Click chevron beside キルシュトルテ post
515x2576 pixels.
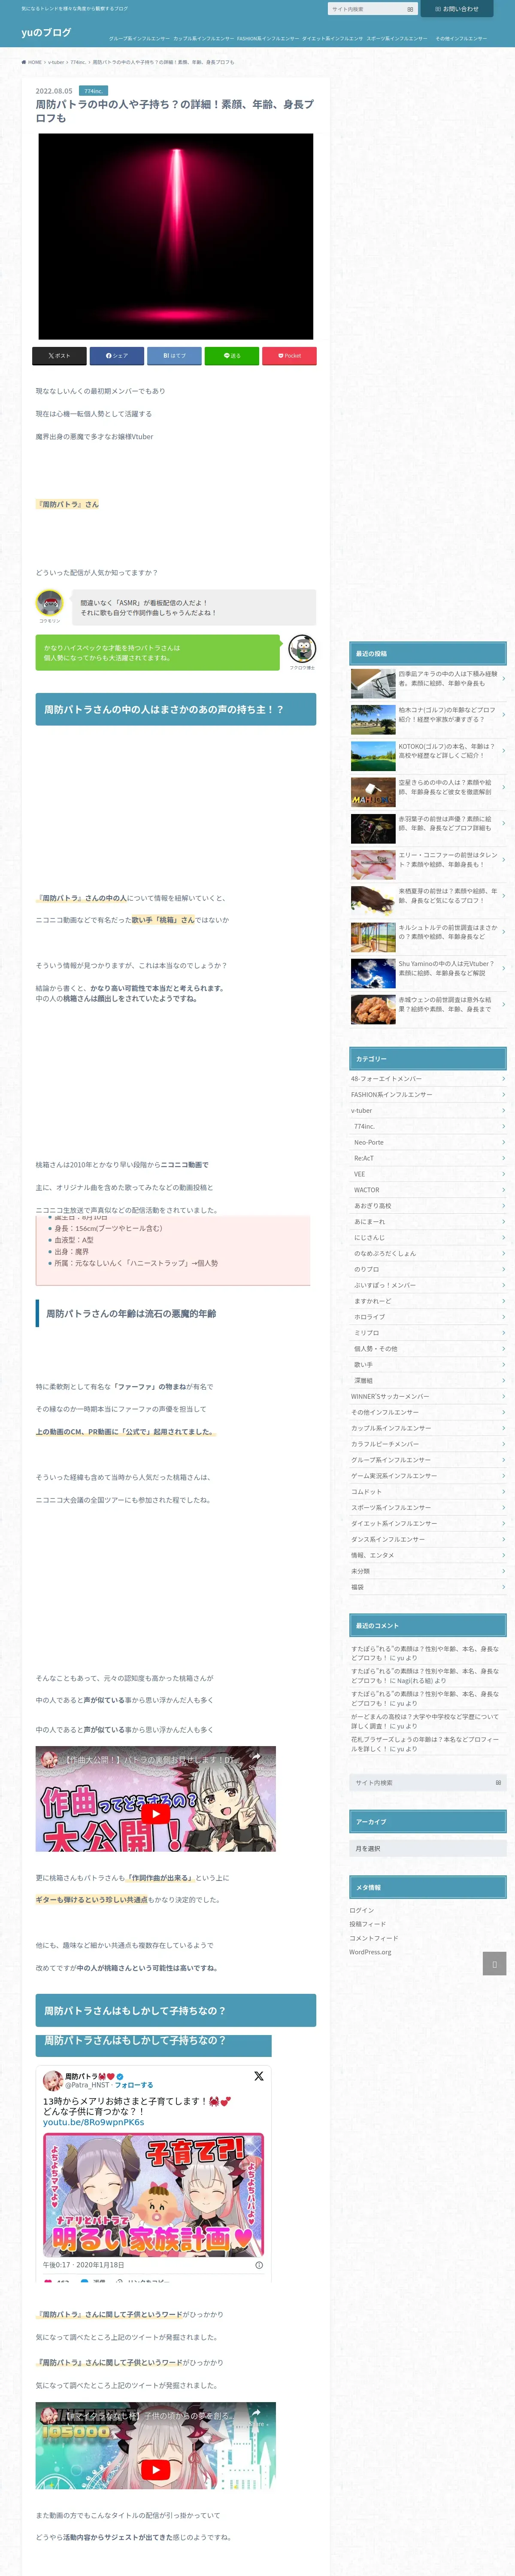click(503, 932)
